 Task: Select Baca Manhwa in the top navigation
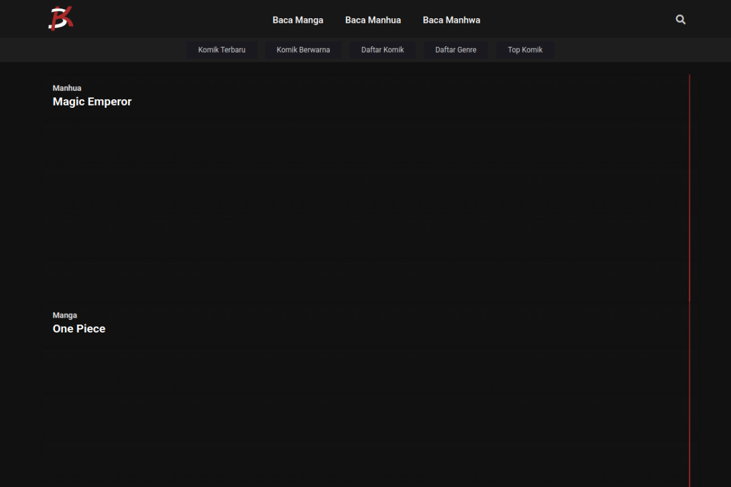pyautogui.click(x=451, y=20)
